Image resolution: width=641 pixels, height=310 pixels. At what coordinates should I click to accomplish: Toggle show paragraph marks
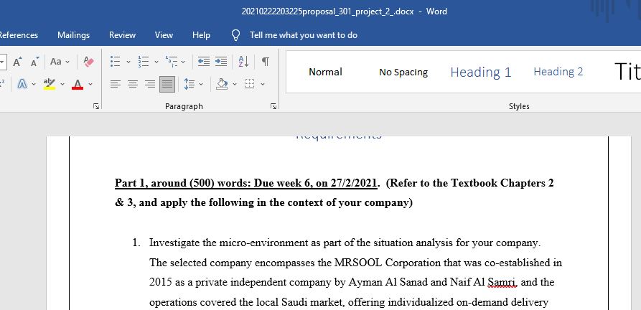tap(265, 62)
